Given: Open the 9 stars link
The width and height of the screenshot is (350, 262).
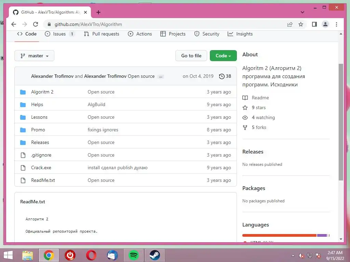Looking at the screenshot, I should [259, 107].
